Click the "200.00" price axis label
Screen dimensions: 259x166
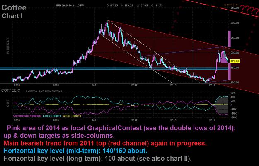tap(235, 53)
